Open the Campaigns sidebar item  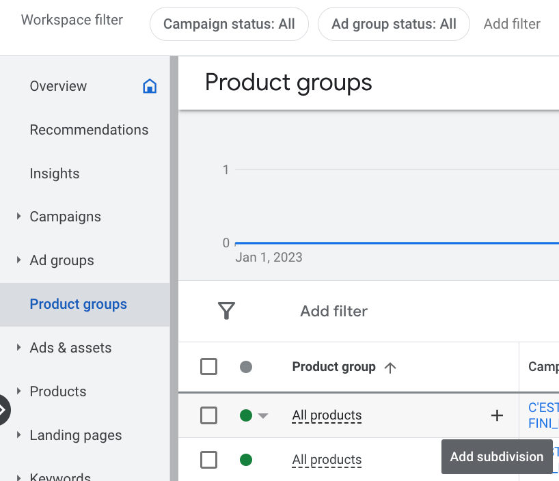(65, 217)
